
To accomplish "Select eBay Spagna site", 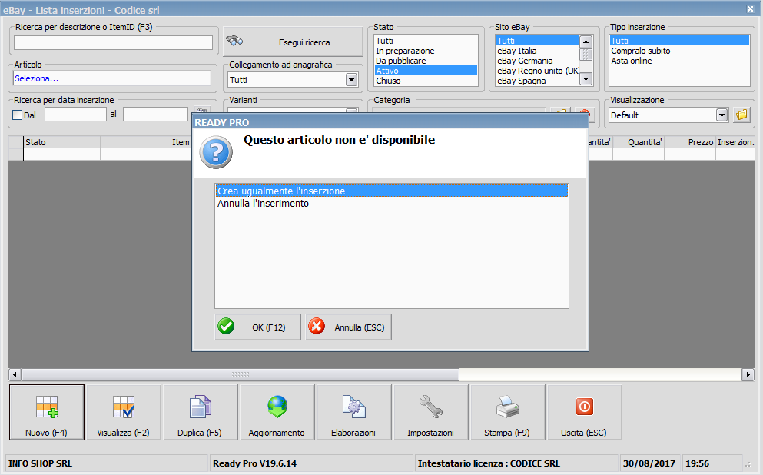I will (x=538, y=81).
